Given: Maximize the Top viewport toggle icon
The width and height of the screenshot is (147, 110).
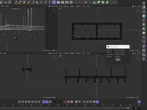Looking at the screenshot, I should [140, 6].
